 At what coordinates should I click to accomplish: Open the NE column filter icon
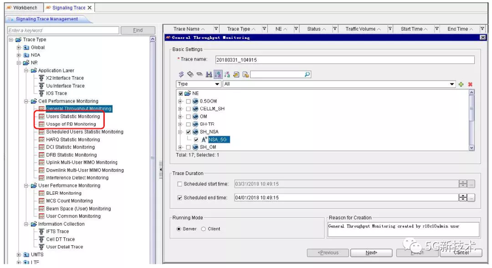296,29
